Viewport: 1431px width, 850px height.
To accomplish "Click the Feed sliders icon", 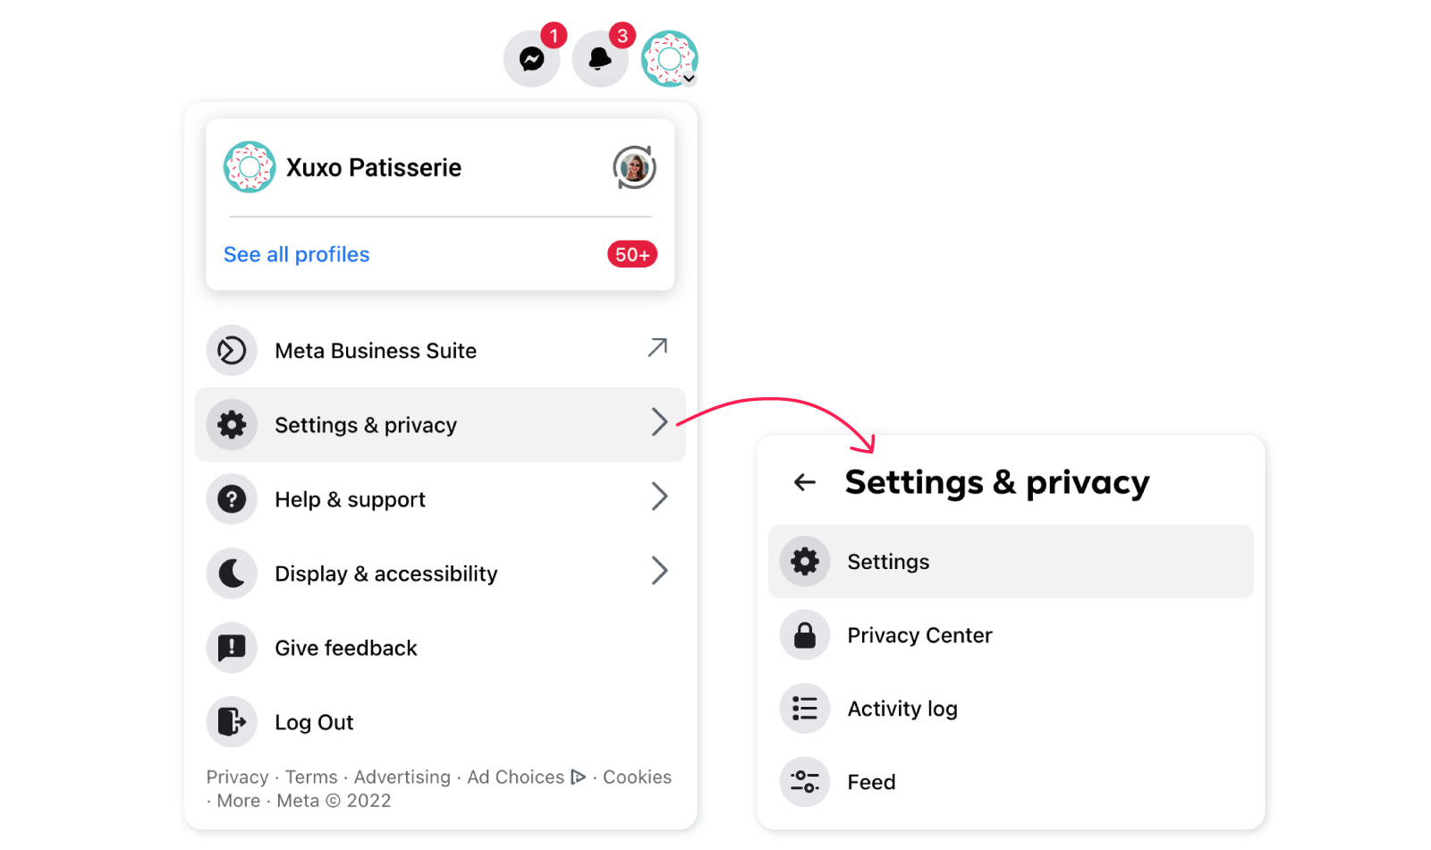I will pos(805,782).
